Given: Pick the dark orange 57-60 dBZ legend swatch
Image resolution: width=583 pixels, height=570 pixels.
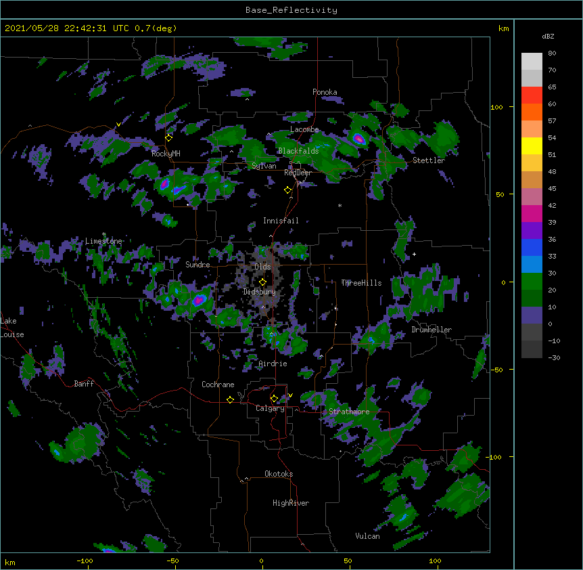Looking at the screenshot, I should [x=532, y=112].
